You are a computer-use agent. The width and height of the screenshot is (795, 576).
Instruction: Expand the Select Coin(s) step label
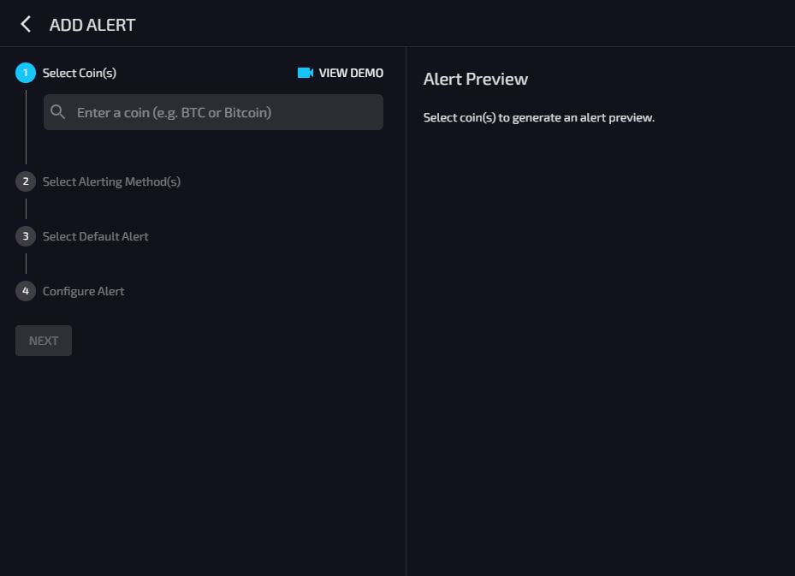click(x=80, y=73)
